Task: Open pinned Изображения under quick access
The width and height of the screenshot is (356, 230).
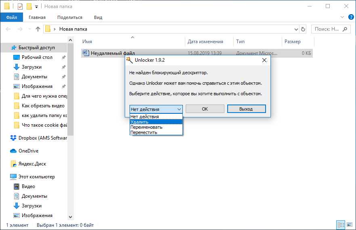Action: [37, 86]
